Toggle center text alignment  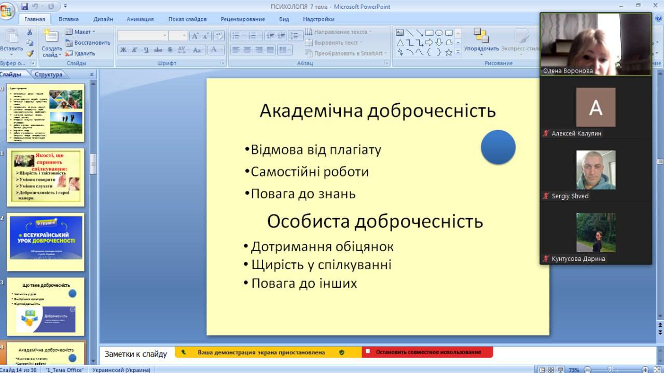point(247,50)
